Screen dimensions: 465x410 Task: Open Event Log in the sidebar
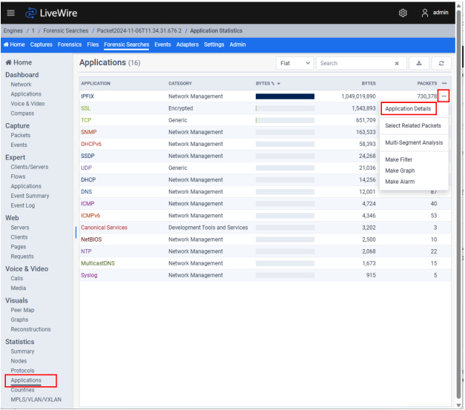(x=23, y=205)
